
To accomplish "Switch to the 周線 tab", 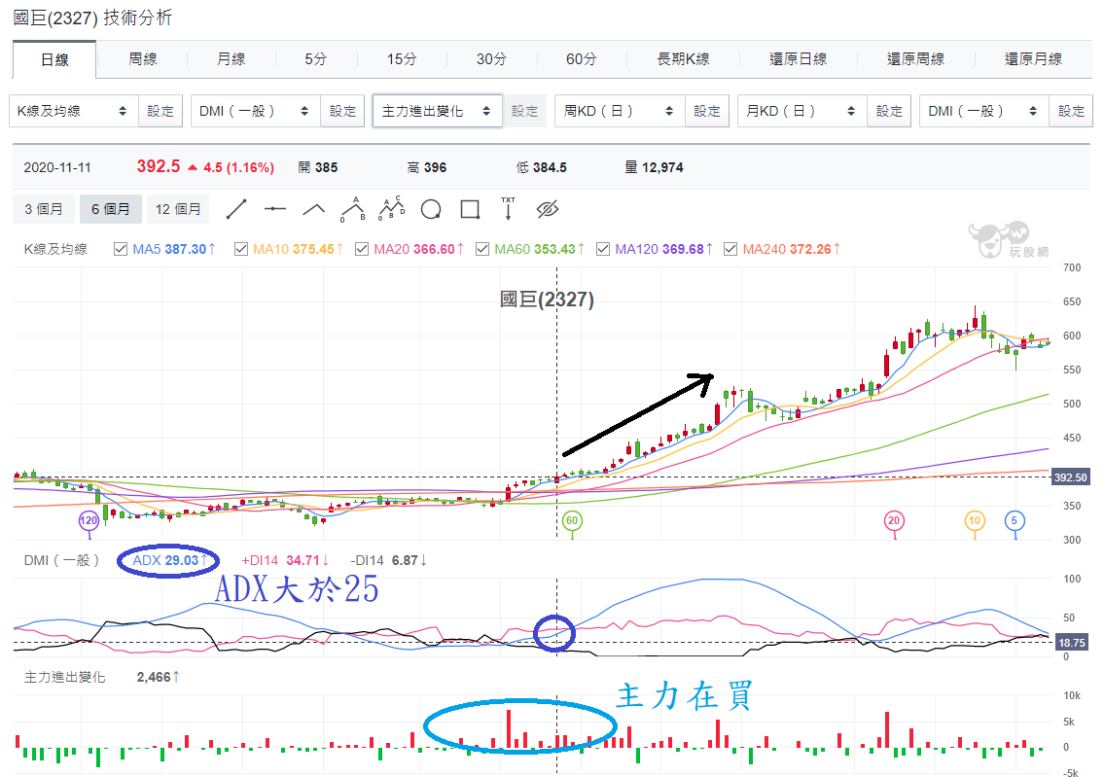I will point(142,59).
